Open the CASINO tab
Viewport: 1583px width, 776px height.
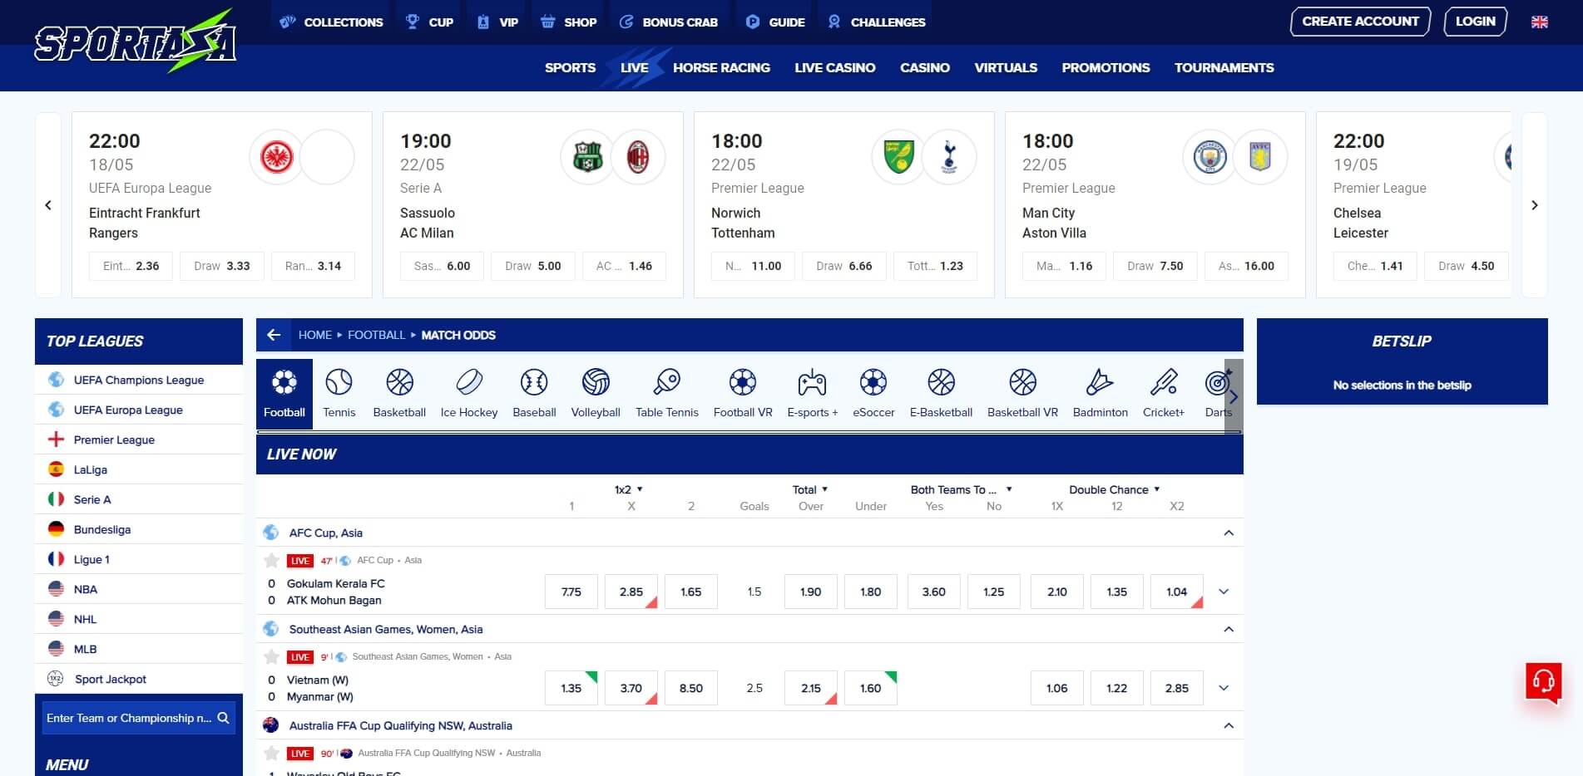[924, 67]
